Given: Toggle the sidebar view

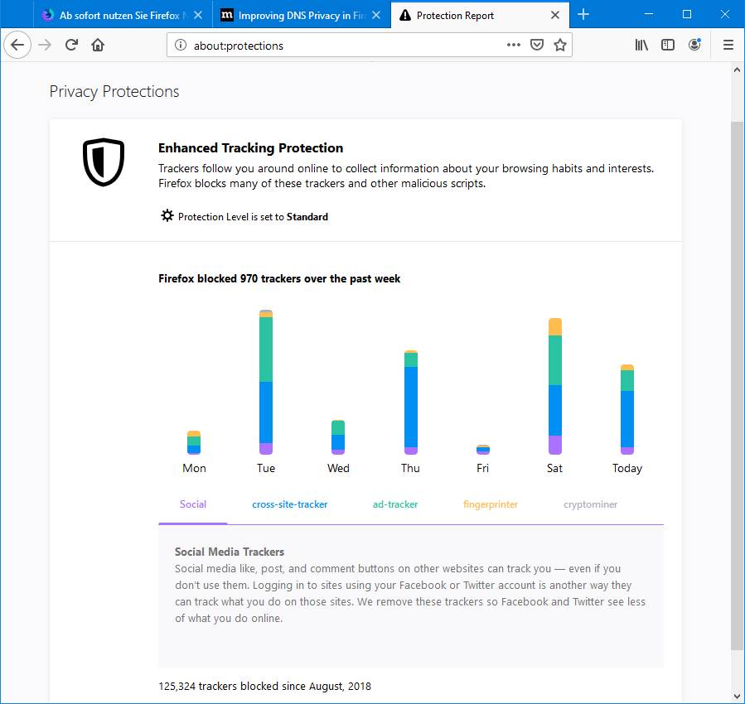Looking at the screenshot, I should click(x=668, y=45).
